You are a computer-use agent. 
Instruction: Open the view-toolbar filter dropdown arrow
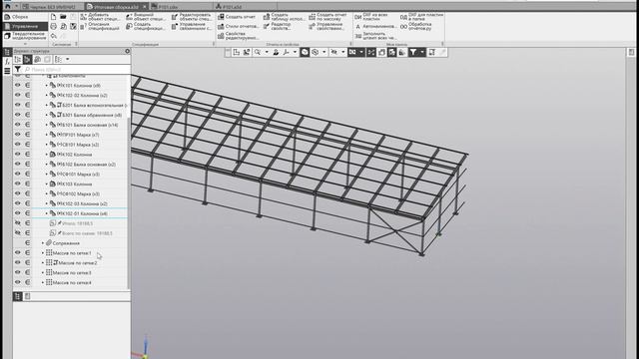coord(422,52)
